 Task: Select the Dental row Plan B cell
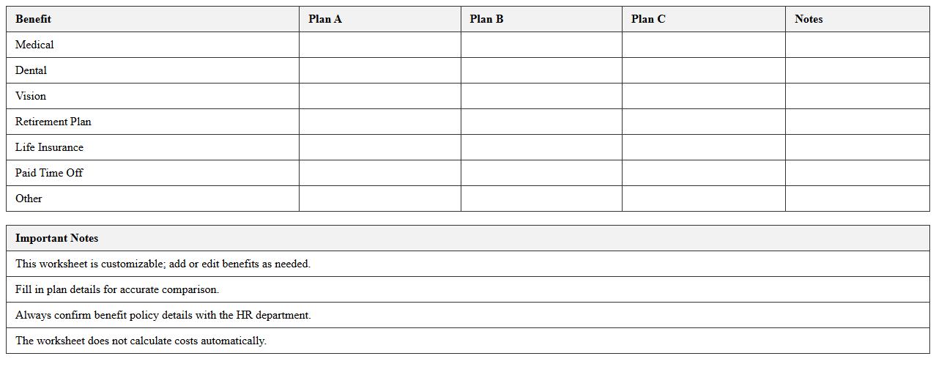point(541,70)
